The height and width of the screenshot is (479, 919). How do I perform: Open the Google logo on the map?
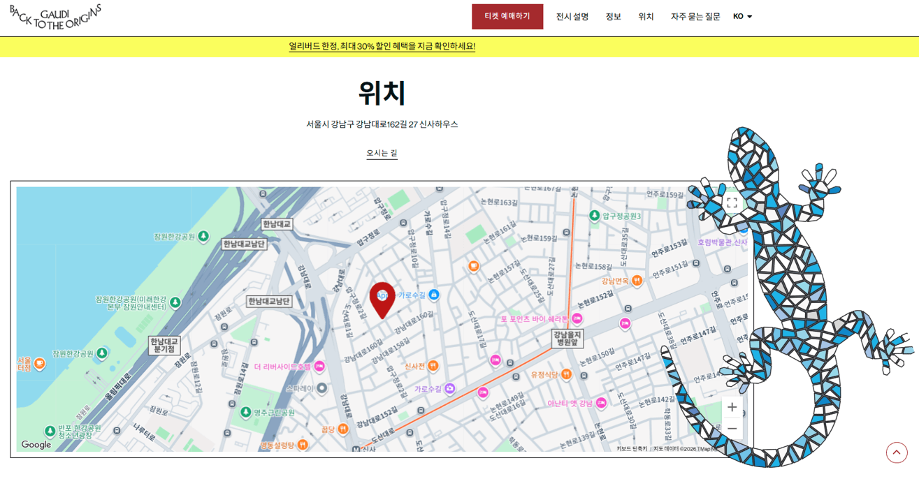[36, 445]
